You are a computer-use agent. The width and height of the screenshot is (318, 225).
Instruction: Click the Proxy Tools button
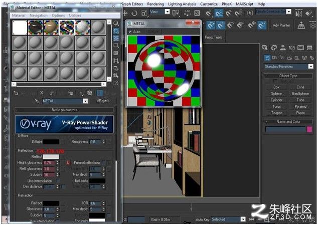213,37
